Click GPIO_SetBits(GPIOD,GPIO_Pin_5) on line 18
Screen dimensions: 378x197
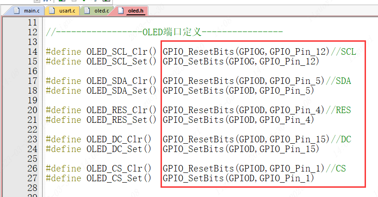pos(238,90)
